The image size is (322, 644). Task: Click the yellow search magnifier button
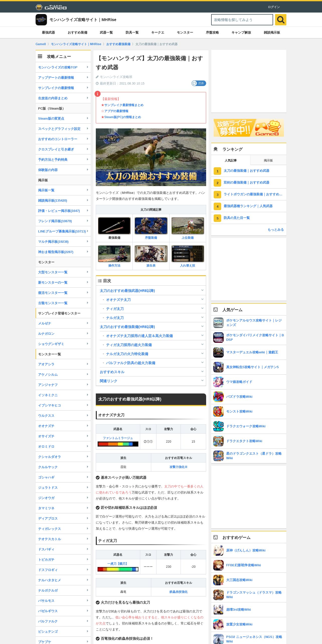pos(281,20)
